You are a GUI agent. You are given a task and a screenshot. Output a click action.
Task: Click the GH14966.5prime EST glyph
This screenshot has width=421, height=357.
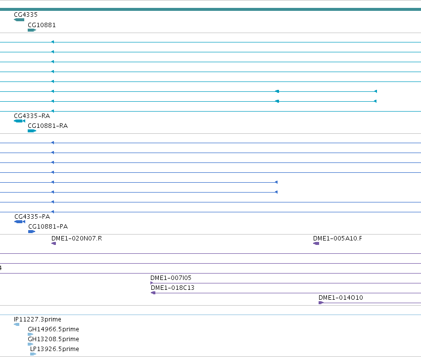[31, 334]
